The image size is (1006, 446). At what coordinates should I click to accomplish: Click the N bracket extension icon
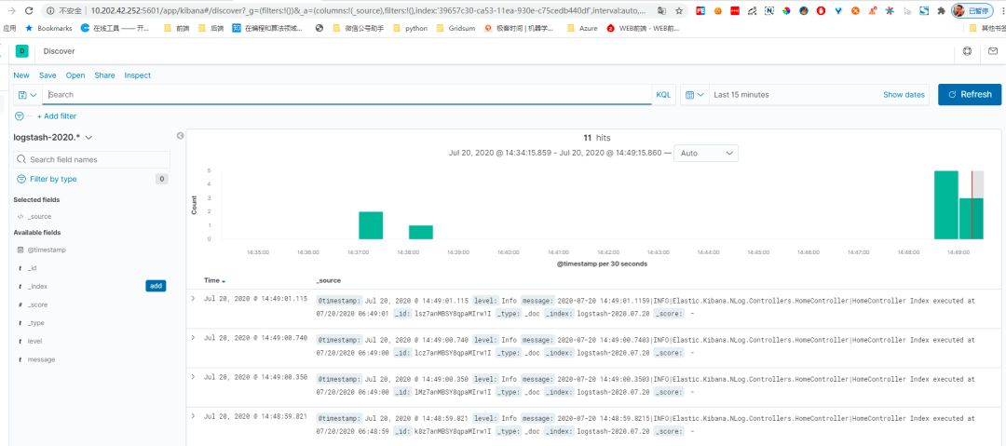point(769,11)
